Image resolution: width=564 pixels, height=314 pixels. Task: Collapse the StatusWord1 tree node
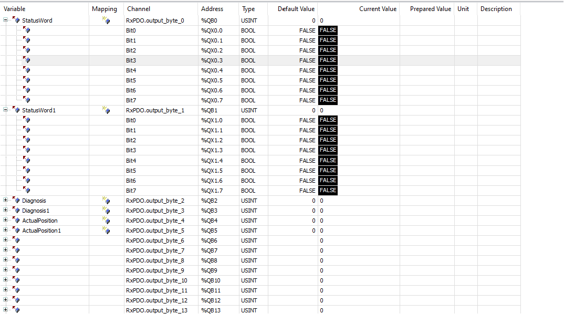coord(6,110)
